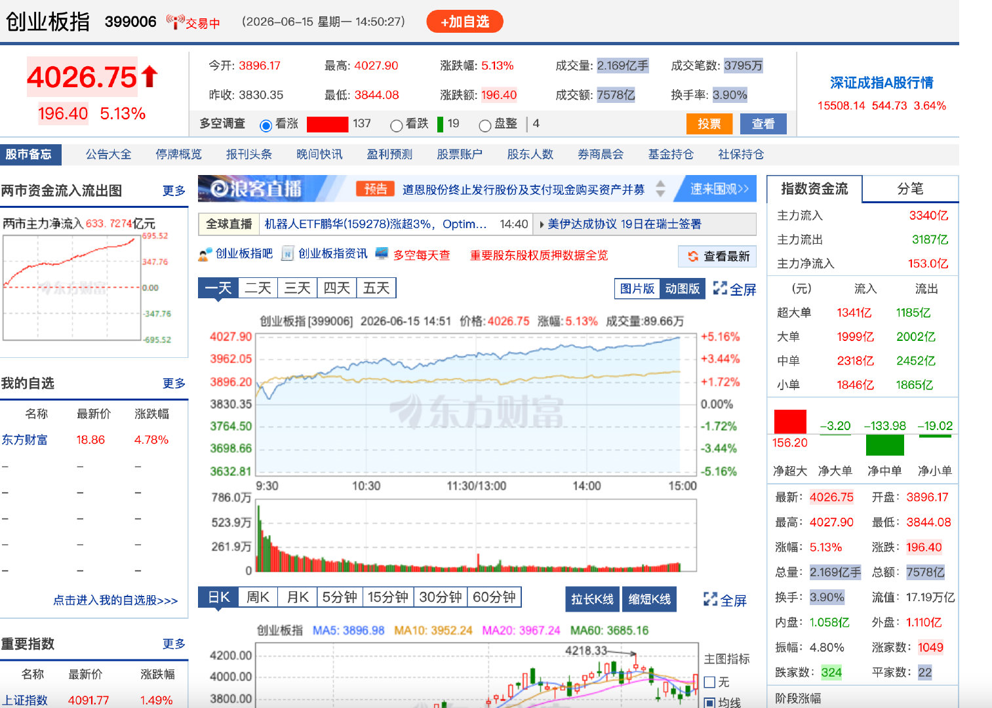Click the 创业板指资讯 news icon

pos(287,254)
